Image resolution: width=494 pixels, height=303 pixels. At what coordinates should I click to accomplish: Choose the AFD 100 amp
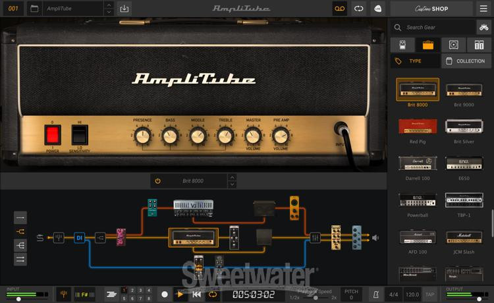coord(418,237)
